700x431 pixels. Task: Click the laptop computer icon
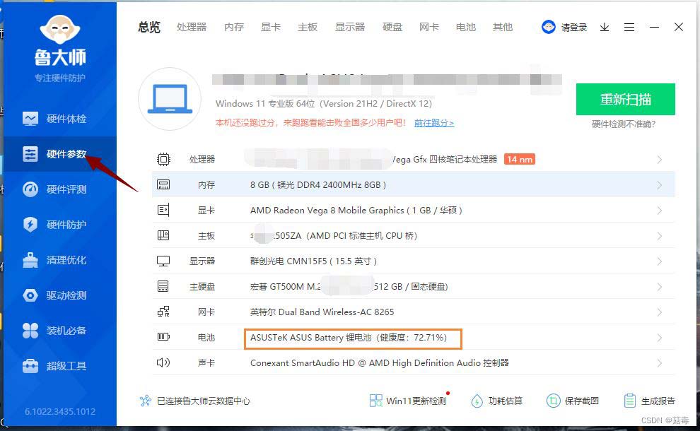point(170,99)
